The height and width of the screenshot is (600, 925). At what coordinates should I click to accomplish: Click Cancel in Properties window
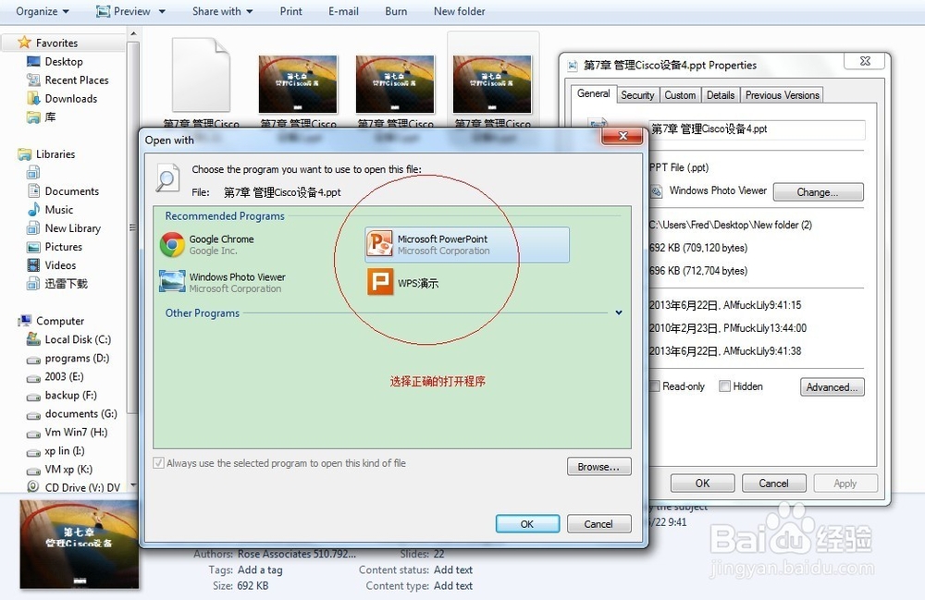click(x=773, y=484)
